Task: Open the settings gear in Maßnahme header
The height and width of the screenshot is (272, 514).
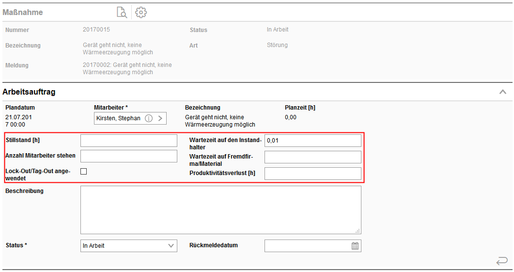Action: pyautogui.click(x=141, y=13)
